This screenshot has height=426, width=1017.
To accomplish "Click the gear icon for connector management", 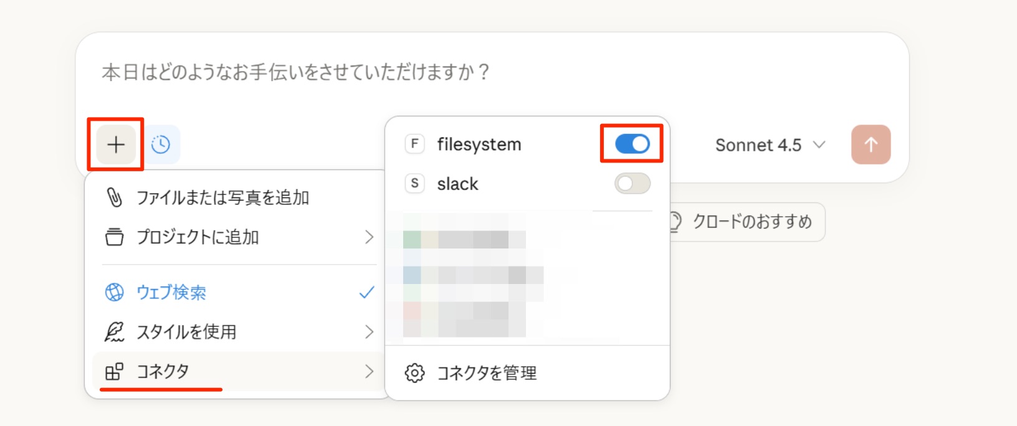I will click(414, 373).
